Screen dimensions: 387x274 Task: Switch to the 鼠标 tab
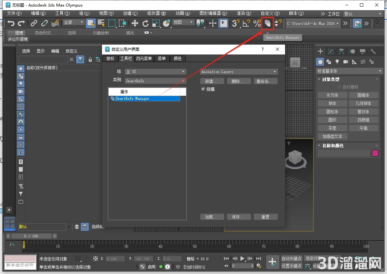click(x=111, y=58)
